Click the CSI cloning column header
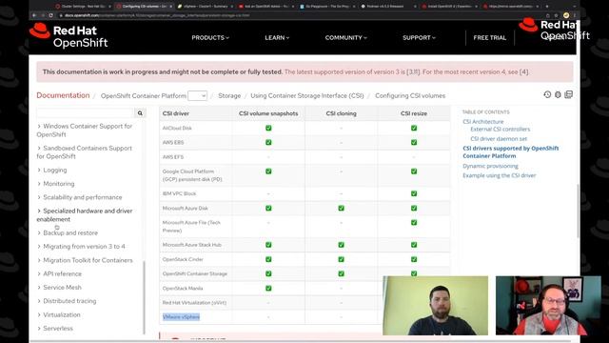Image resolution: width=609 pixels, height=343 pixels. [x=341, y=113]
